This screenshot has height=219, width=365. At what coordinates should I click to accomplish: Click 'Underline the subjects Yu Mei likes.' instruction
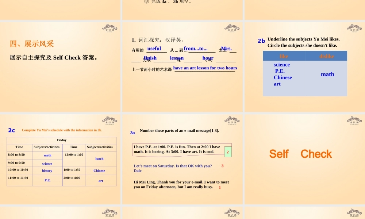[304, 39]
